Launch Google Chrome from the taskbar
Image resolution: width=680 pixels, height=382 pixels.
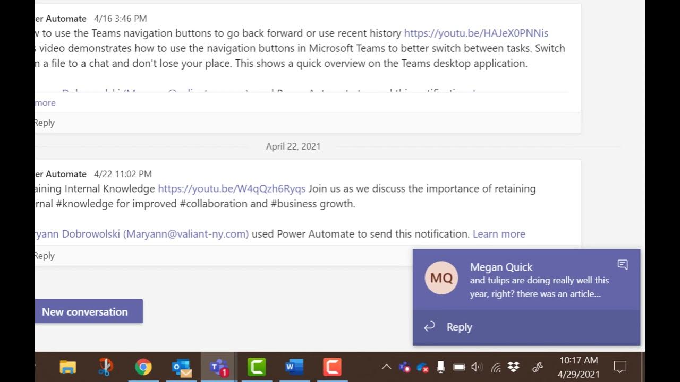pos(143,367)
